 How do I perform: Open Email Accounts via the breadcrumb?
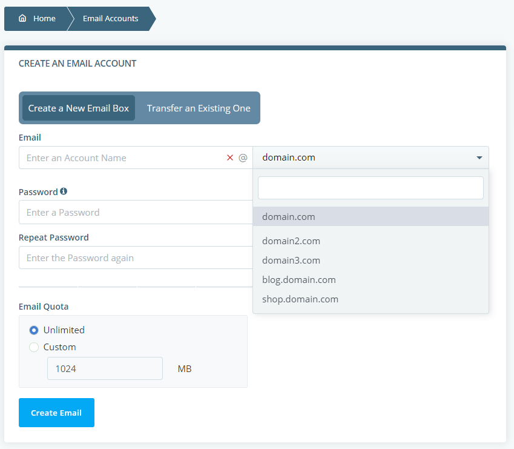(x=110, y=18)
